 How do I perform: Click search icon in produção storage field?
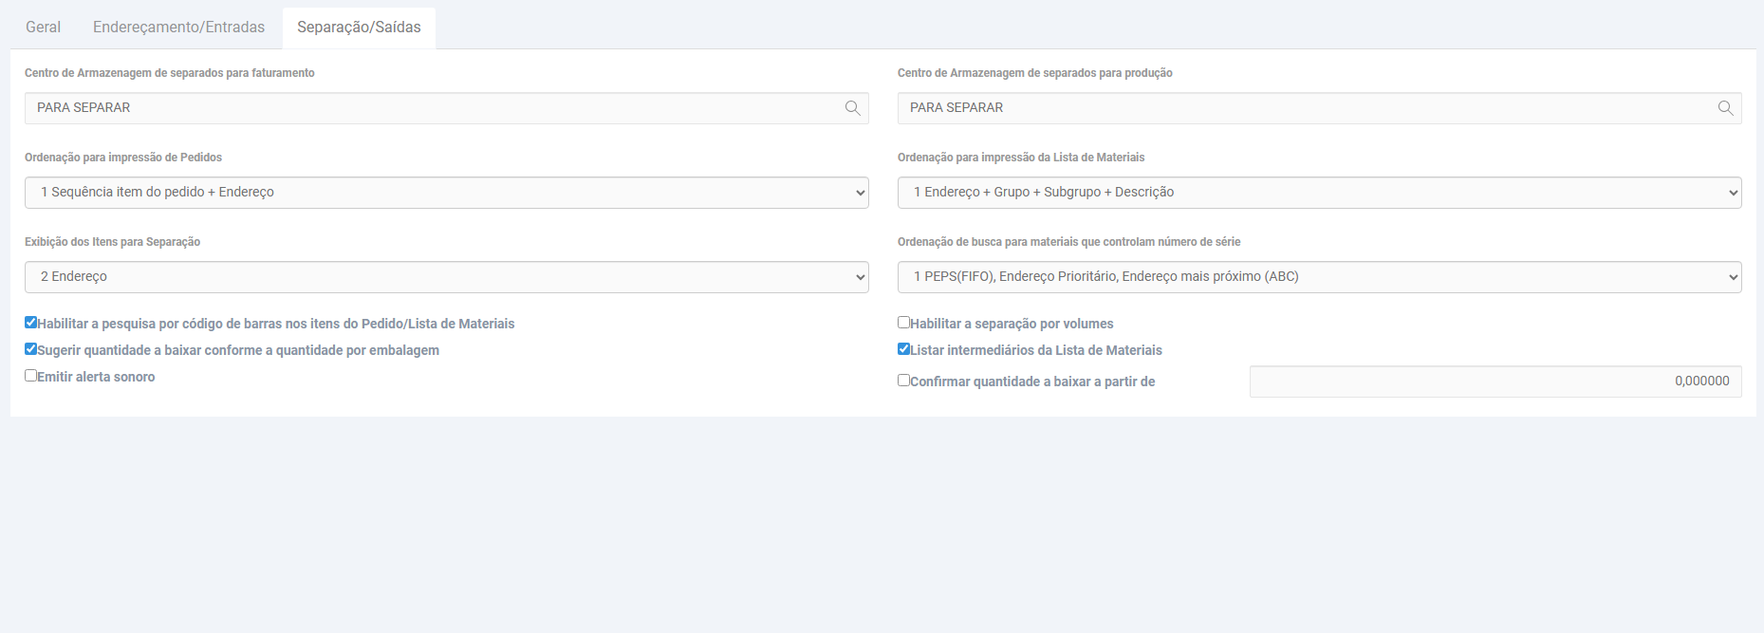click(x=1725, y=108)
